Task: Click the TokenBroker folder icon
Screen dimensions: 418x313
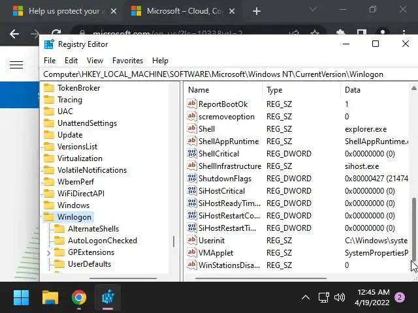Action: [x=49, y=88]
